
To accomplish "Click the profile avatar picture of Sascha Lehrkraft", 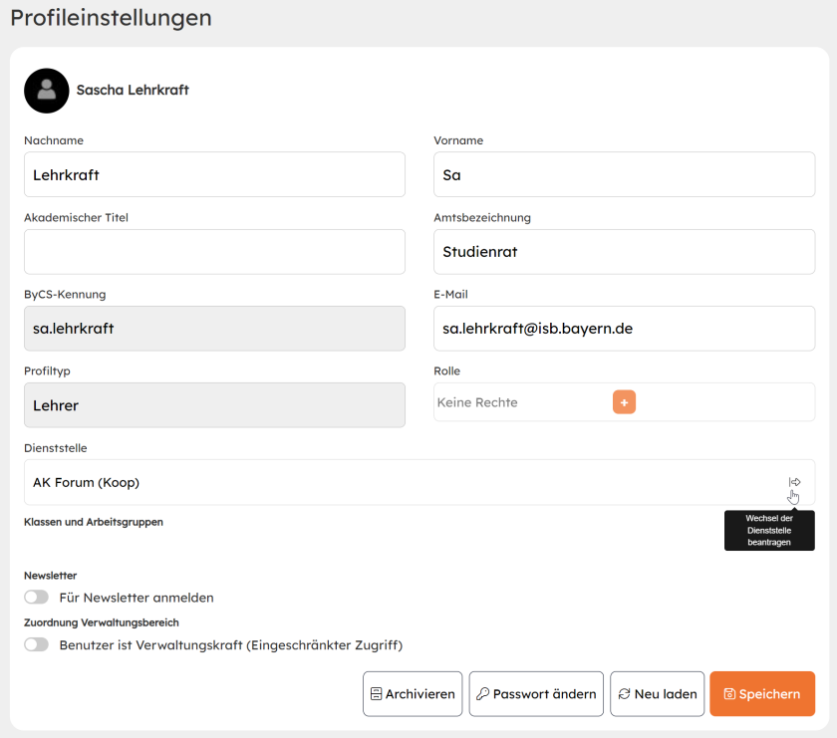I will point(45,91).
